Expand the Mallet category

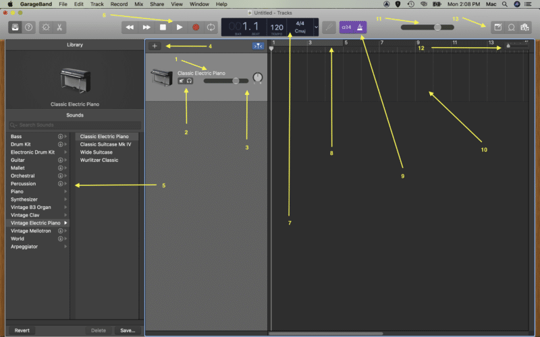(x=65, y=168)
